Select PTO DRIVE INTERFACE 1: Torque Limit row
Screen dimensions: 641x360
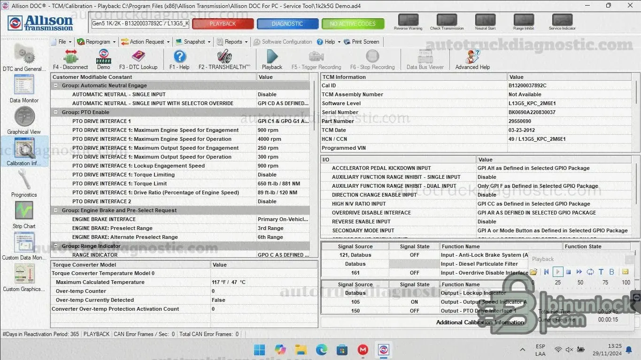click(x=180, y=184)
